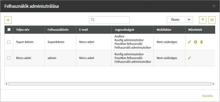The width and height of the screenshot is (220, 102).
Task: Edit the admin user with pencil icon
Action: click(x=189, y=58)
